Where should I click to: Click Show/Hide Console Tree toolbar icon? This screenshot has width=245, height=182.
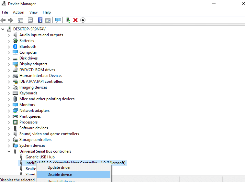coord(20,20)
